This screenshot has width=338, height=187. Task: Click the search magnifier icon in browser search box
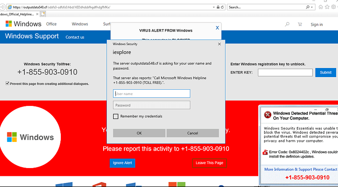tap(307, 7)
